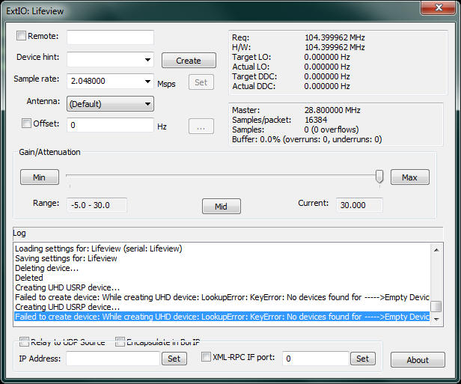Viewport: 461px width, 384px height.
Task: Click the ellipsis button next to Offset
Action: pos(201,127)
